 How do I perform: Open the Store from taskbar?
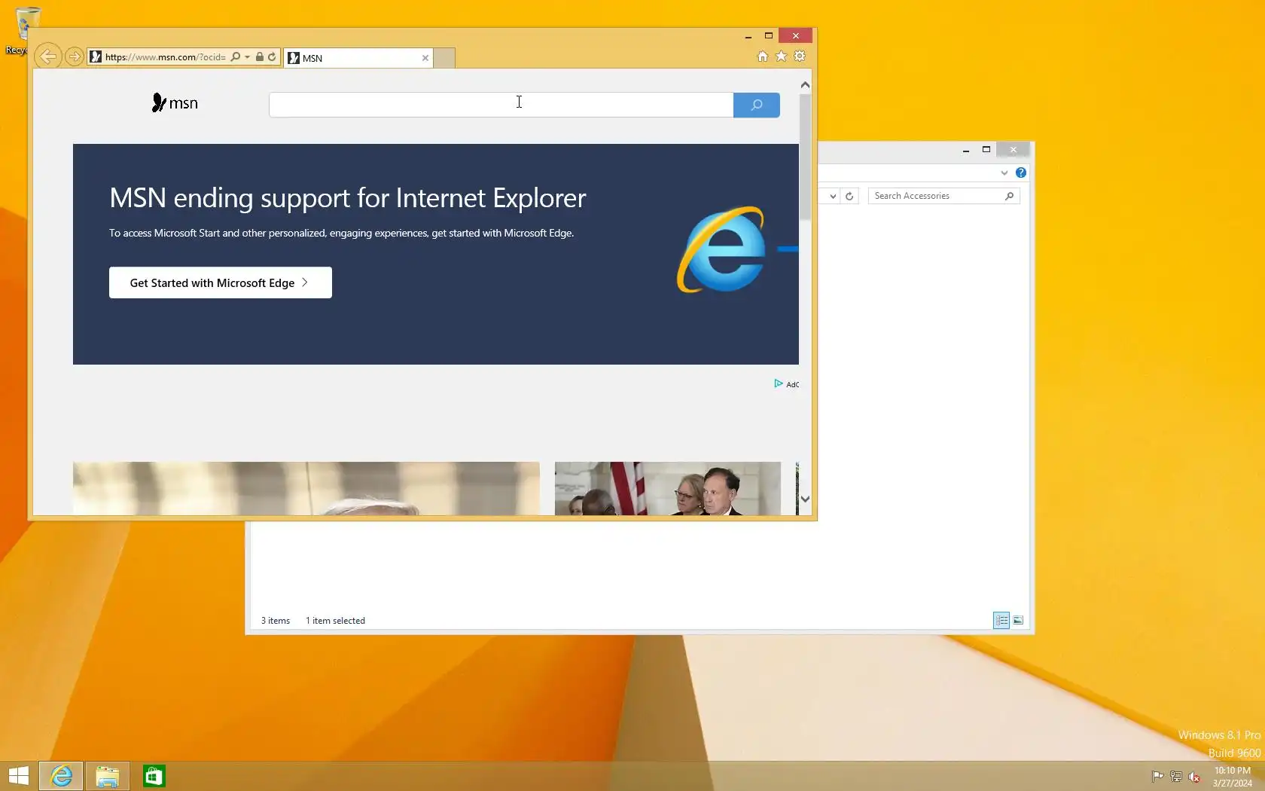[x=154, y=776]
